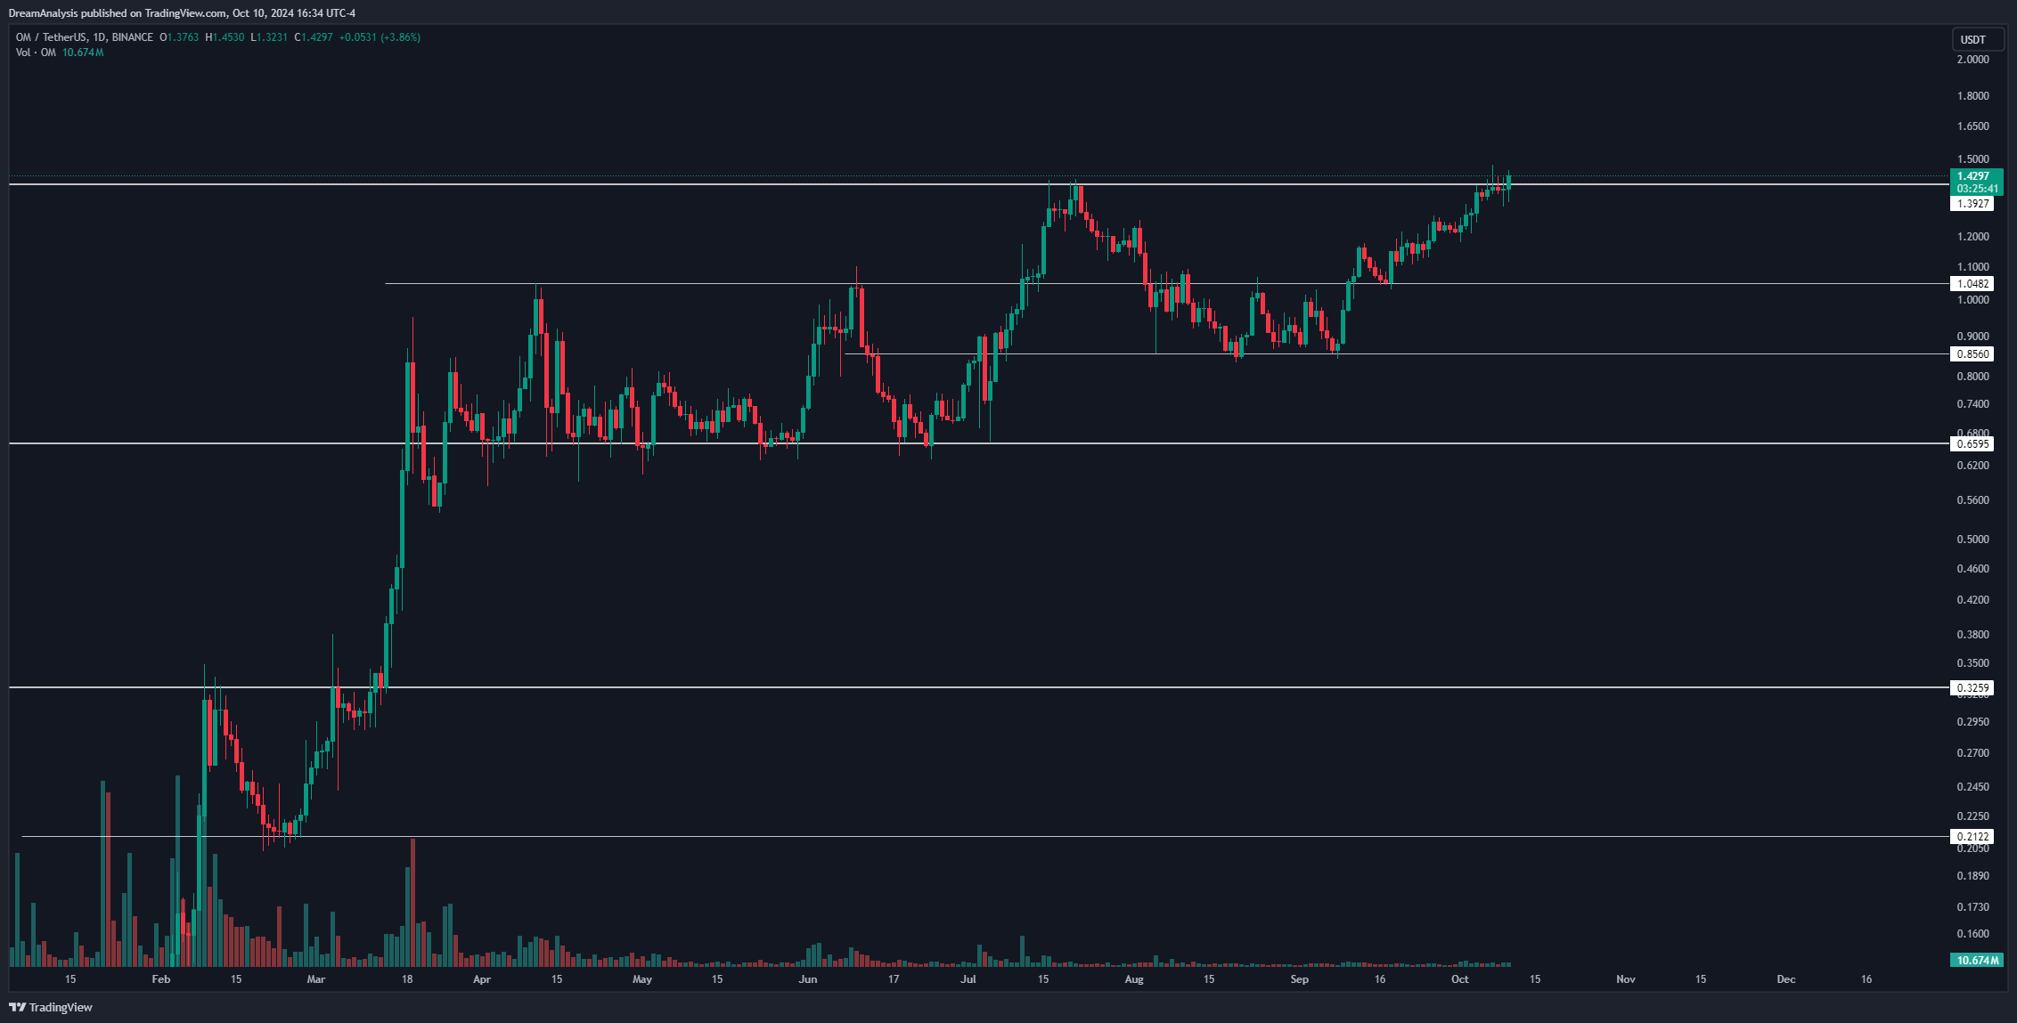Click the low value L1.3231 in legend

pyautogui.click(x=269, y=37)
